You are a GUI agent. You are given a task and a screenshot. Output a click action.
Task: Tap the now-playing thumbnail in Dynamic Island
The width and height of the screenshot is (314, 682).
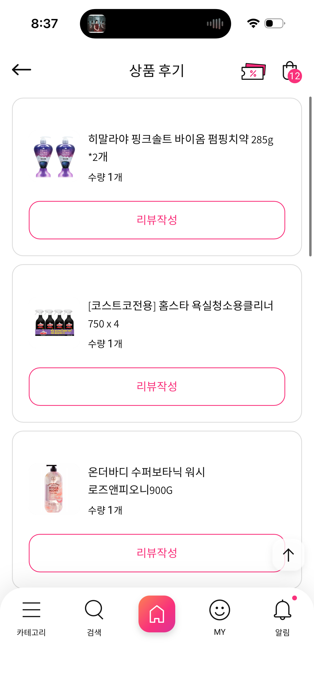click(96, 24)
